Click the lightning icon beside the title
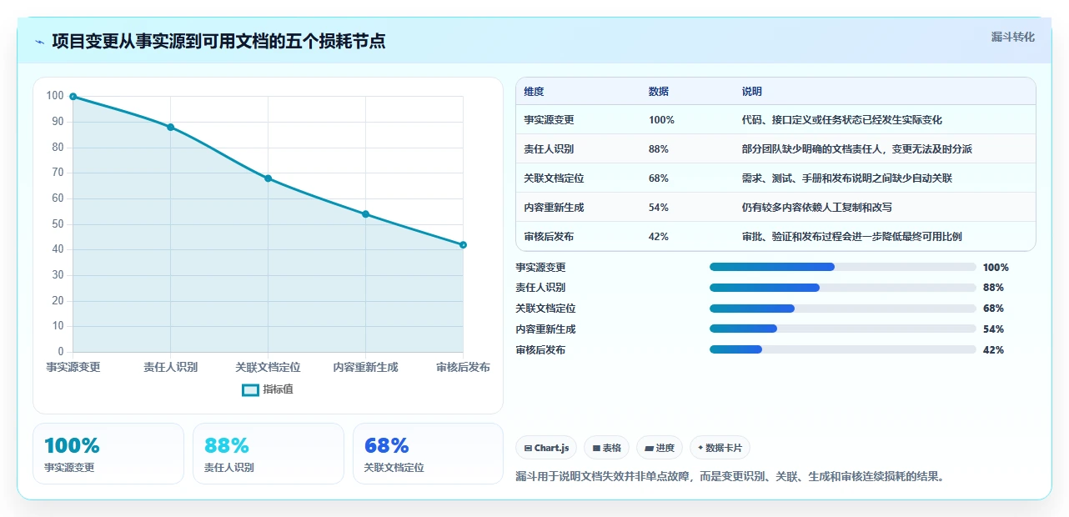Viewport: 1069px width, 517px height. click(39, 42)
